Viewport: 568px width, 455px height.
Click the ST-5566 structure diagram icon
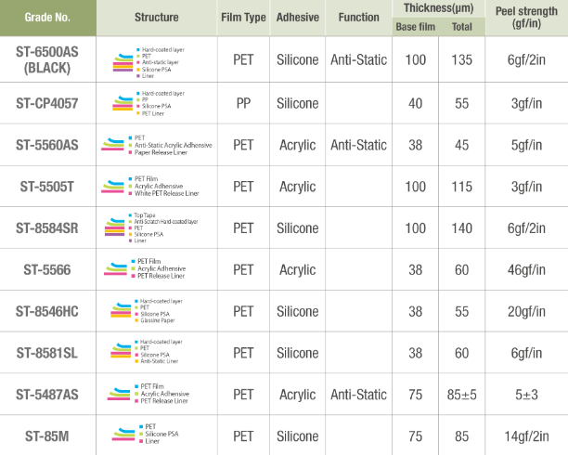click(x=116, y=269)
